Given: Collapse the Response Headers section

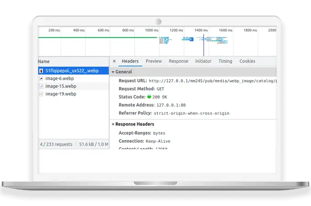Looking at the screenshot, I should pos(113,124).
